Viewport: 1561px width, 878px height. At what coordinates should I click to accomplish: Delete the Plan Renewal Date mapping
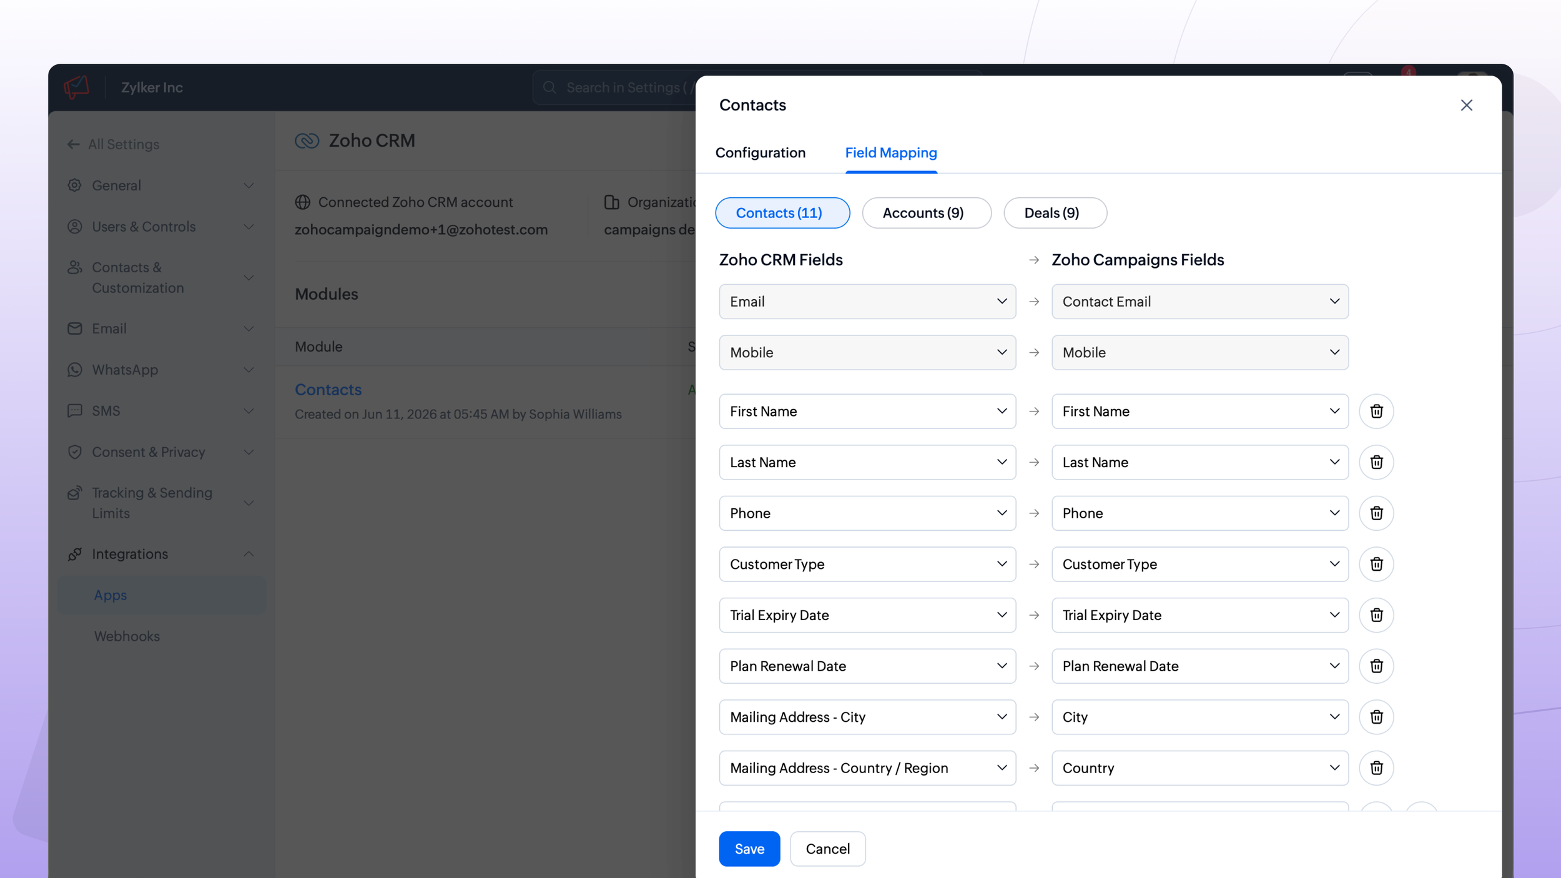click(1376, 666)
